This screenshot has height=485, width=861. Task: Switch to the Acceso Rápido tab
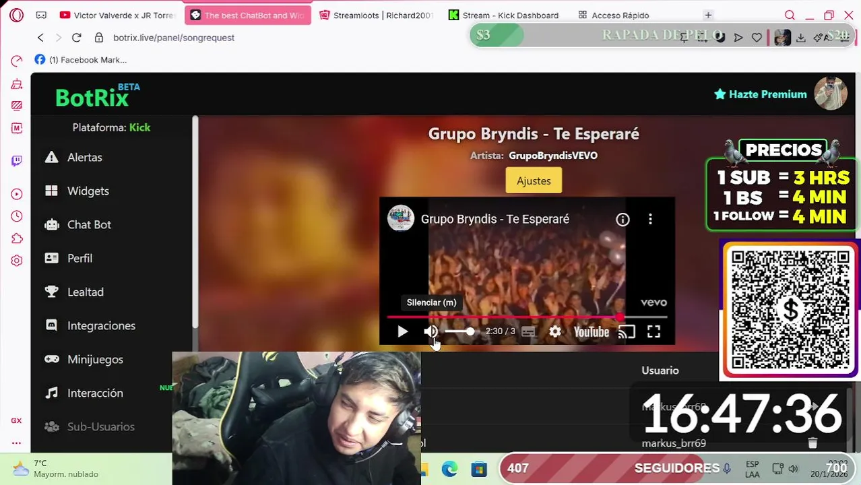[x=614, y=15]
